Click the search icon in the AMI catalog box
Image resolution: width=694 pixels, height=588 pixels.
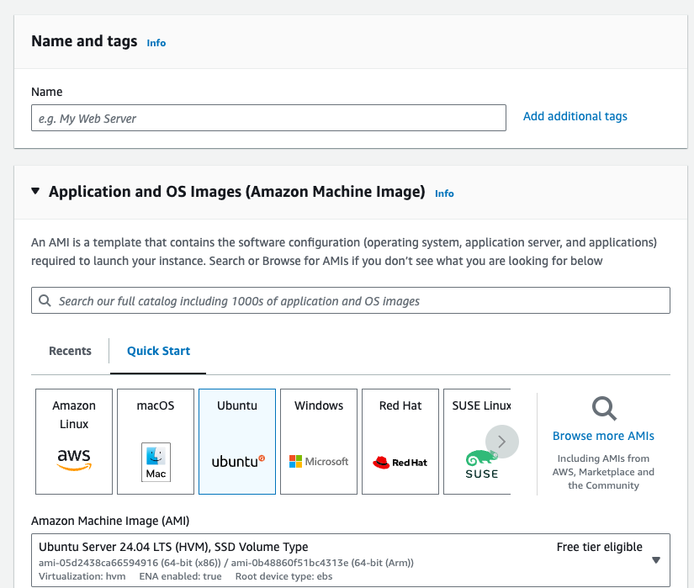[x=45, y=301]
